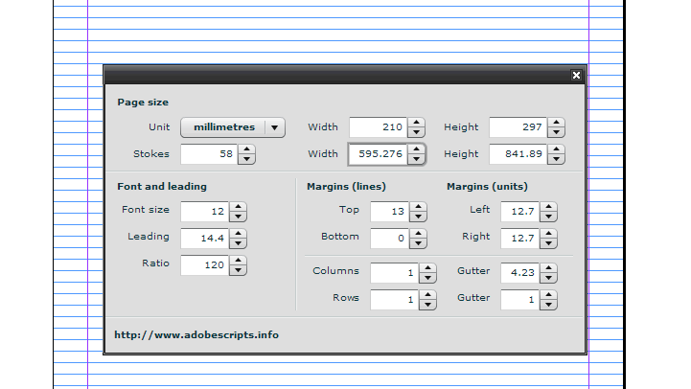691x389 pixels.
Task: Decrease the Ratio value 120
Action: click(x=238, y=270)
